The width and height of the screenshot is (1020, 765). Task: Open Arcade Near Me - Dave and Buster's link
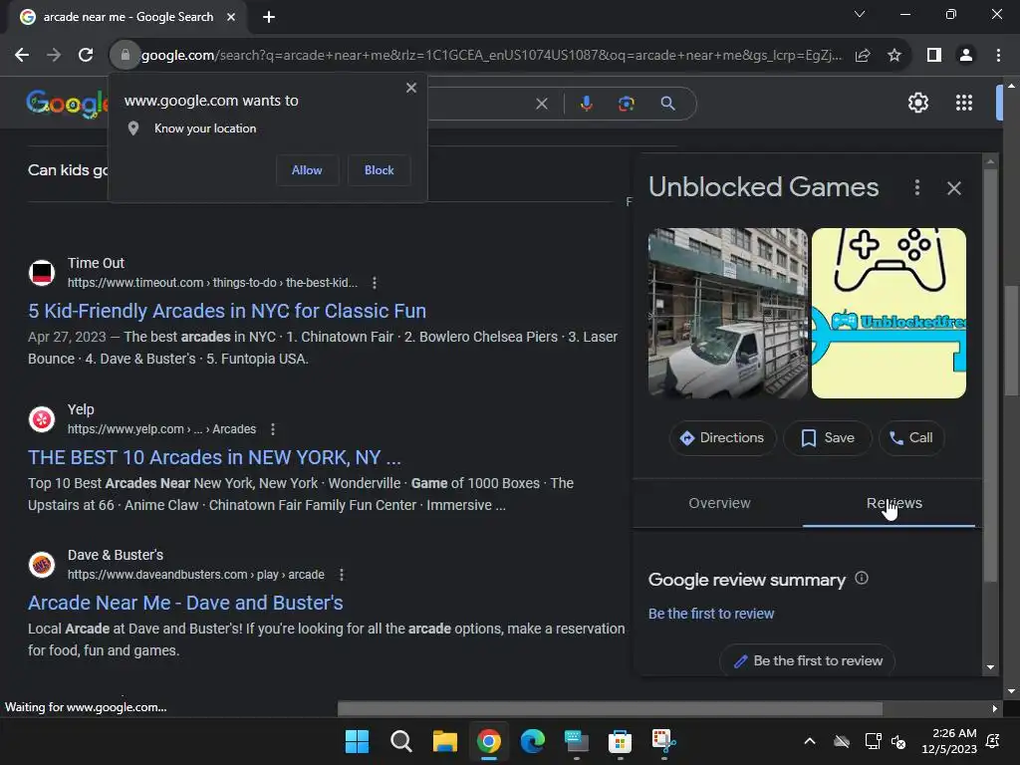[185, 603]
